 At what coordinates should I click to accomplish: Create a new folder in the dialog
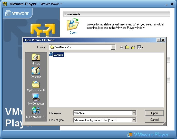[x=133, y=47]
